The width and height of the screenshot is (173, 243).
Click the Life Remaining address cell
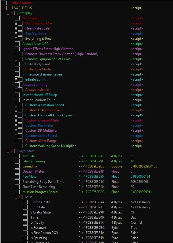(91, 161)
